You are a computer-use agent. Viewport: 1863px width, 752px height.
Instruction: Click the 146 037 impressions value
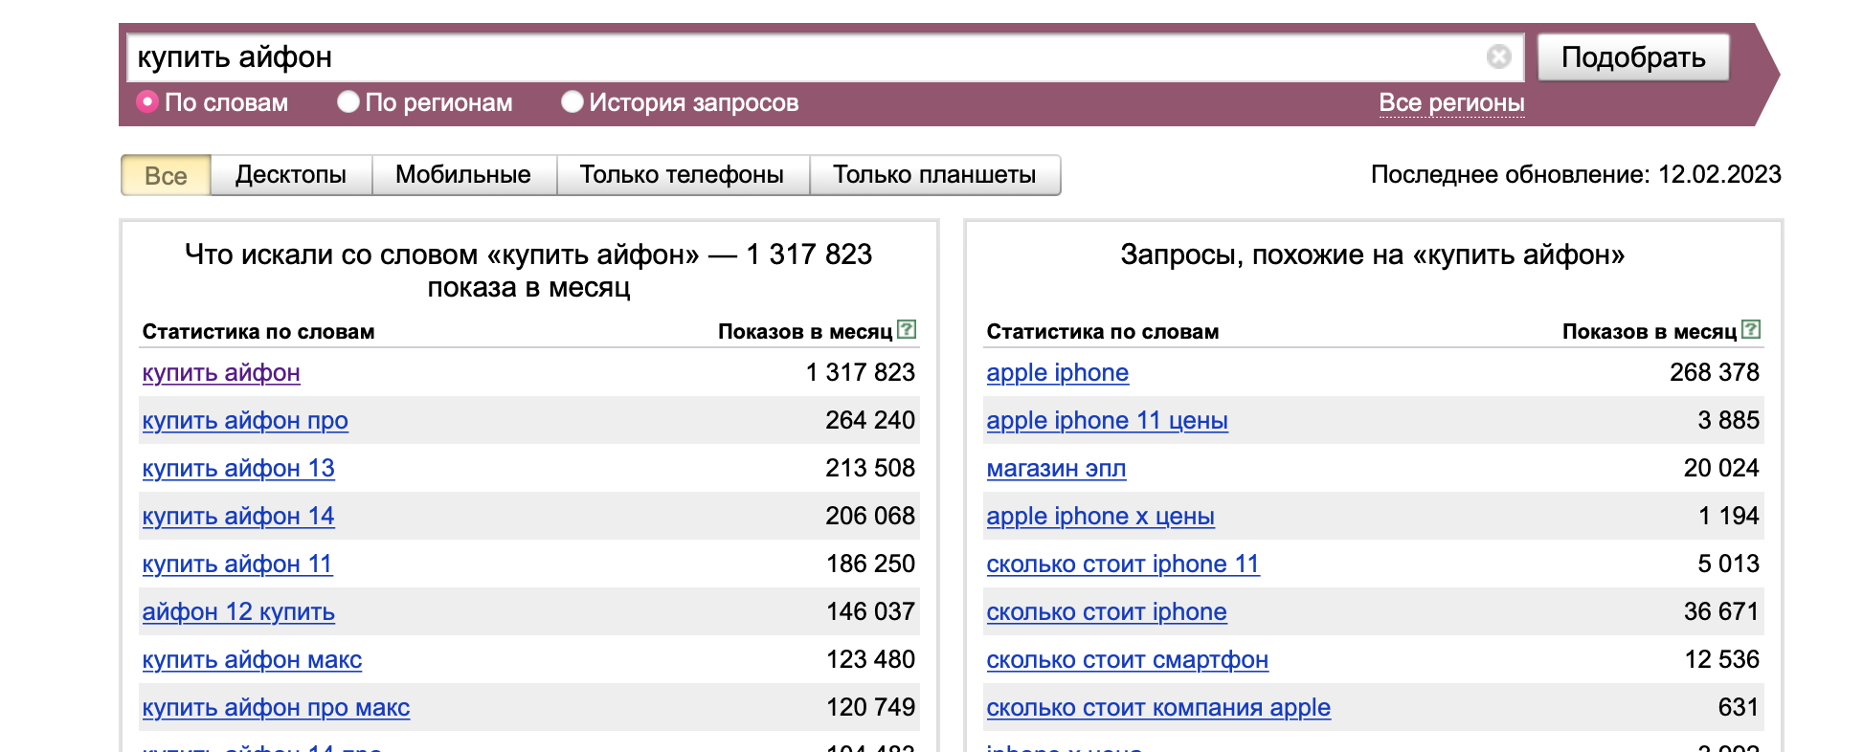(870, 611)
